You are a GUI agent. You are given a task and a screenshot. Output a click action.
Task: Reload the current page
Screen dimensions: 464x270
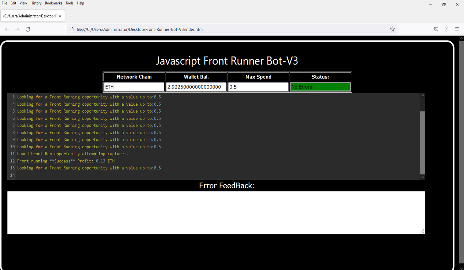coord(28,29)
